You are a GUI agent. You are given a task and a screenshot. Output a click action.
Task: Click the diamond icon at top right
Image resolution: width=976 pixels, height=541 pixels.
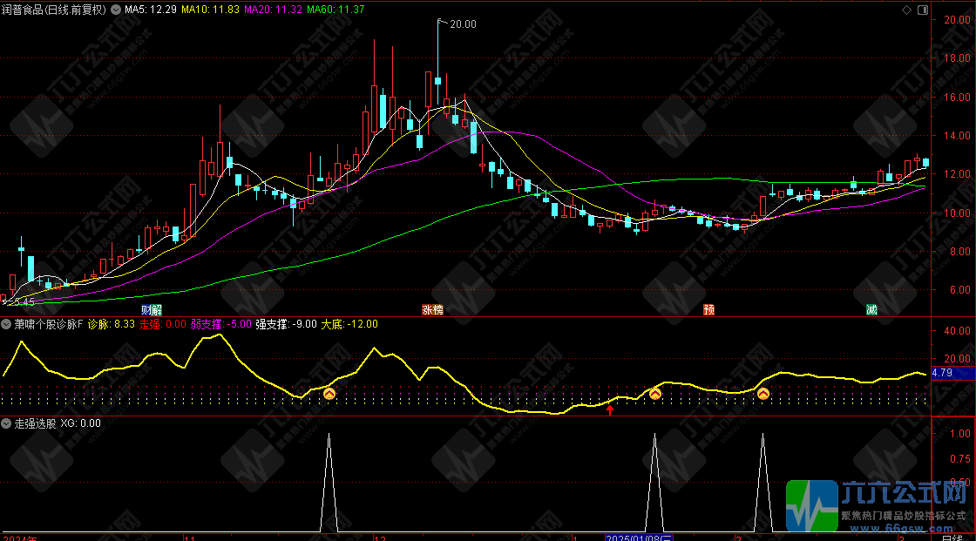coord(907,10)
